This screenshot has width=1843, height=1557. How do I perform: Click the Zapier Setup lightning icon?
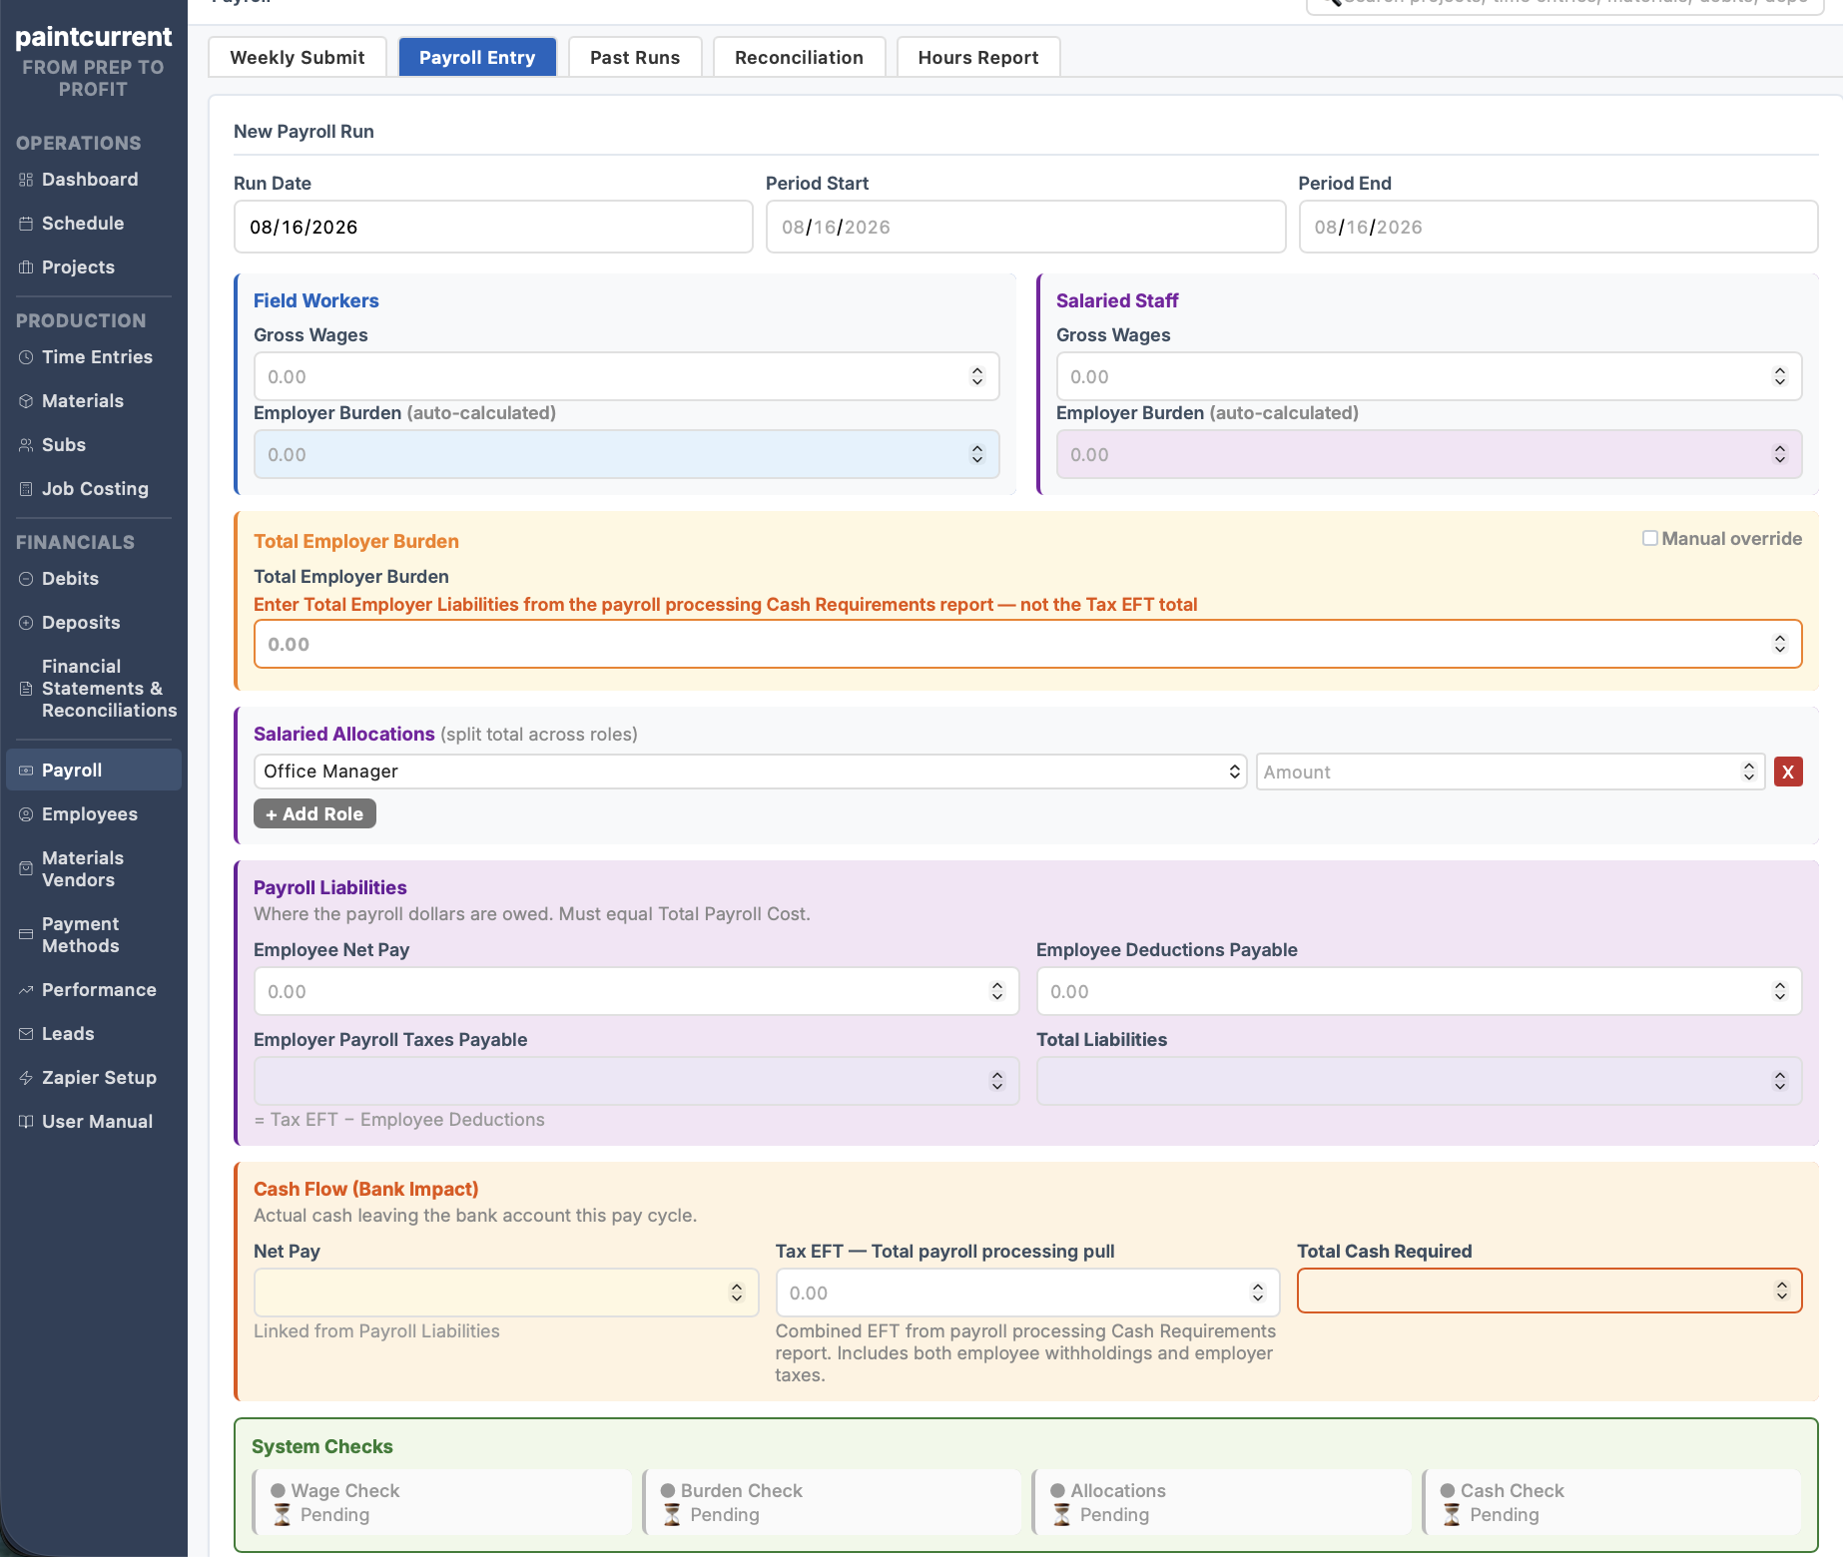click(26, 1078)
